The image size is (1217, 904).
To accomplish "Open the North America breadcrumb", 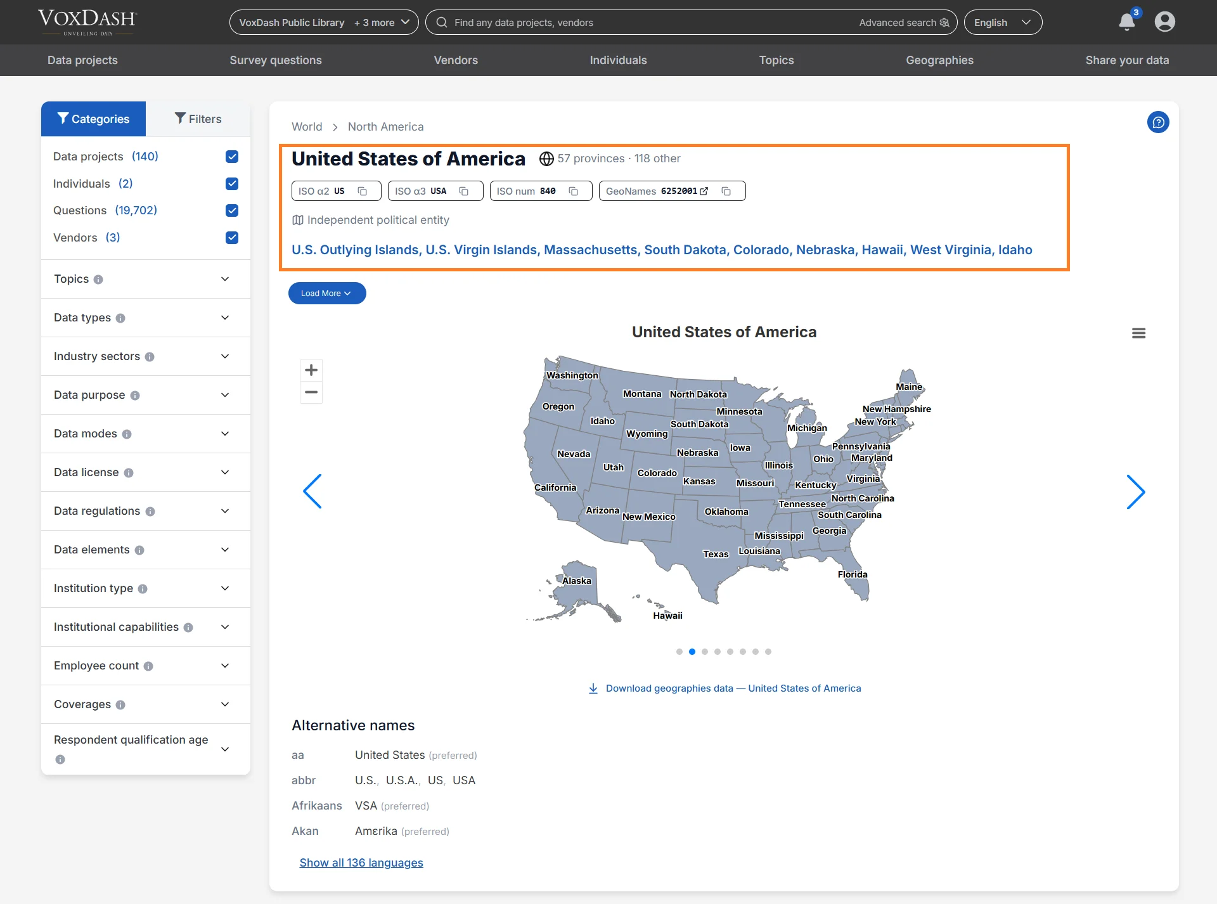I will (385, 127).
